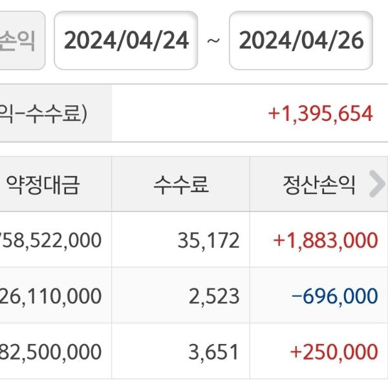
Task: Click the +1,883,000 settlement profit cell
Action: pos(325,241)
